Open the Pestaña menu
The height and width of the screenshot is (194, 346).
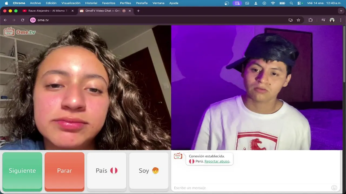click(x=142, y=3)
